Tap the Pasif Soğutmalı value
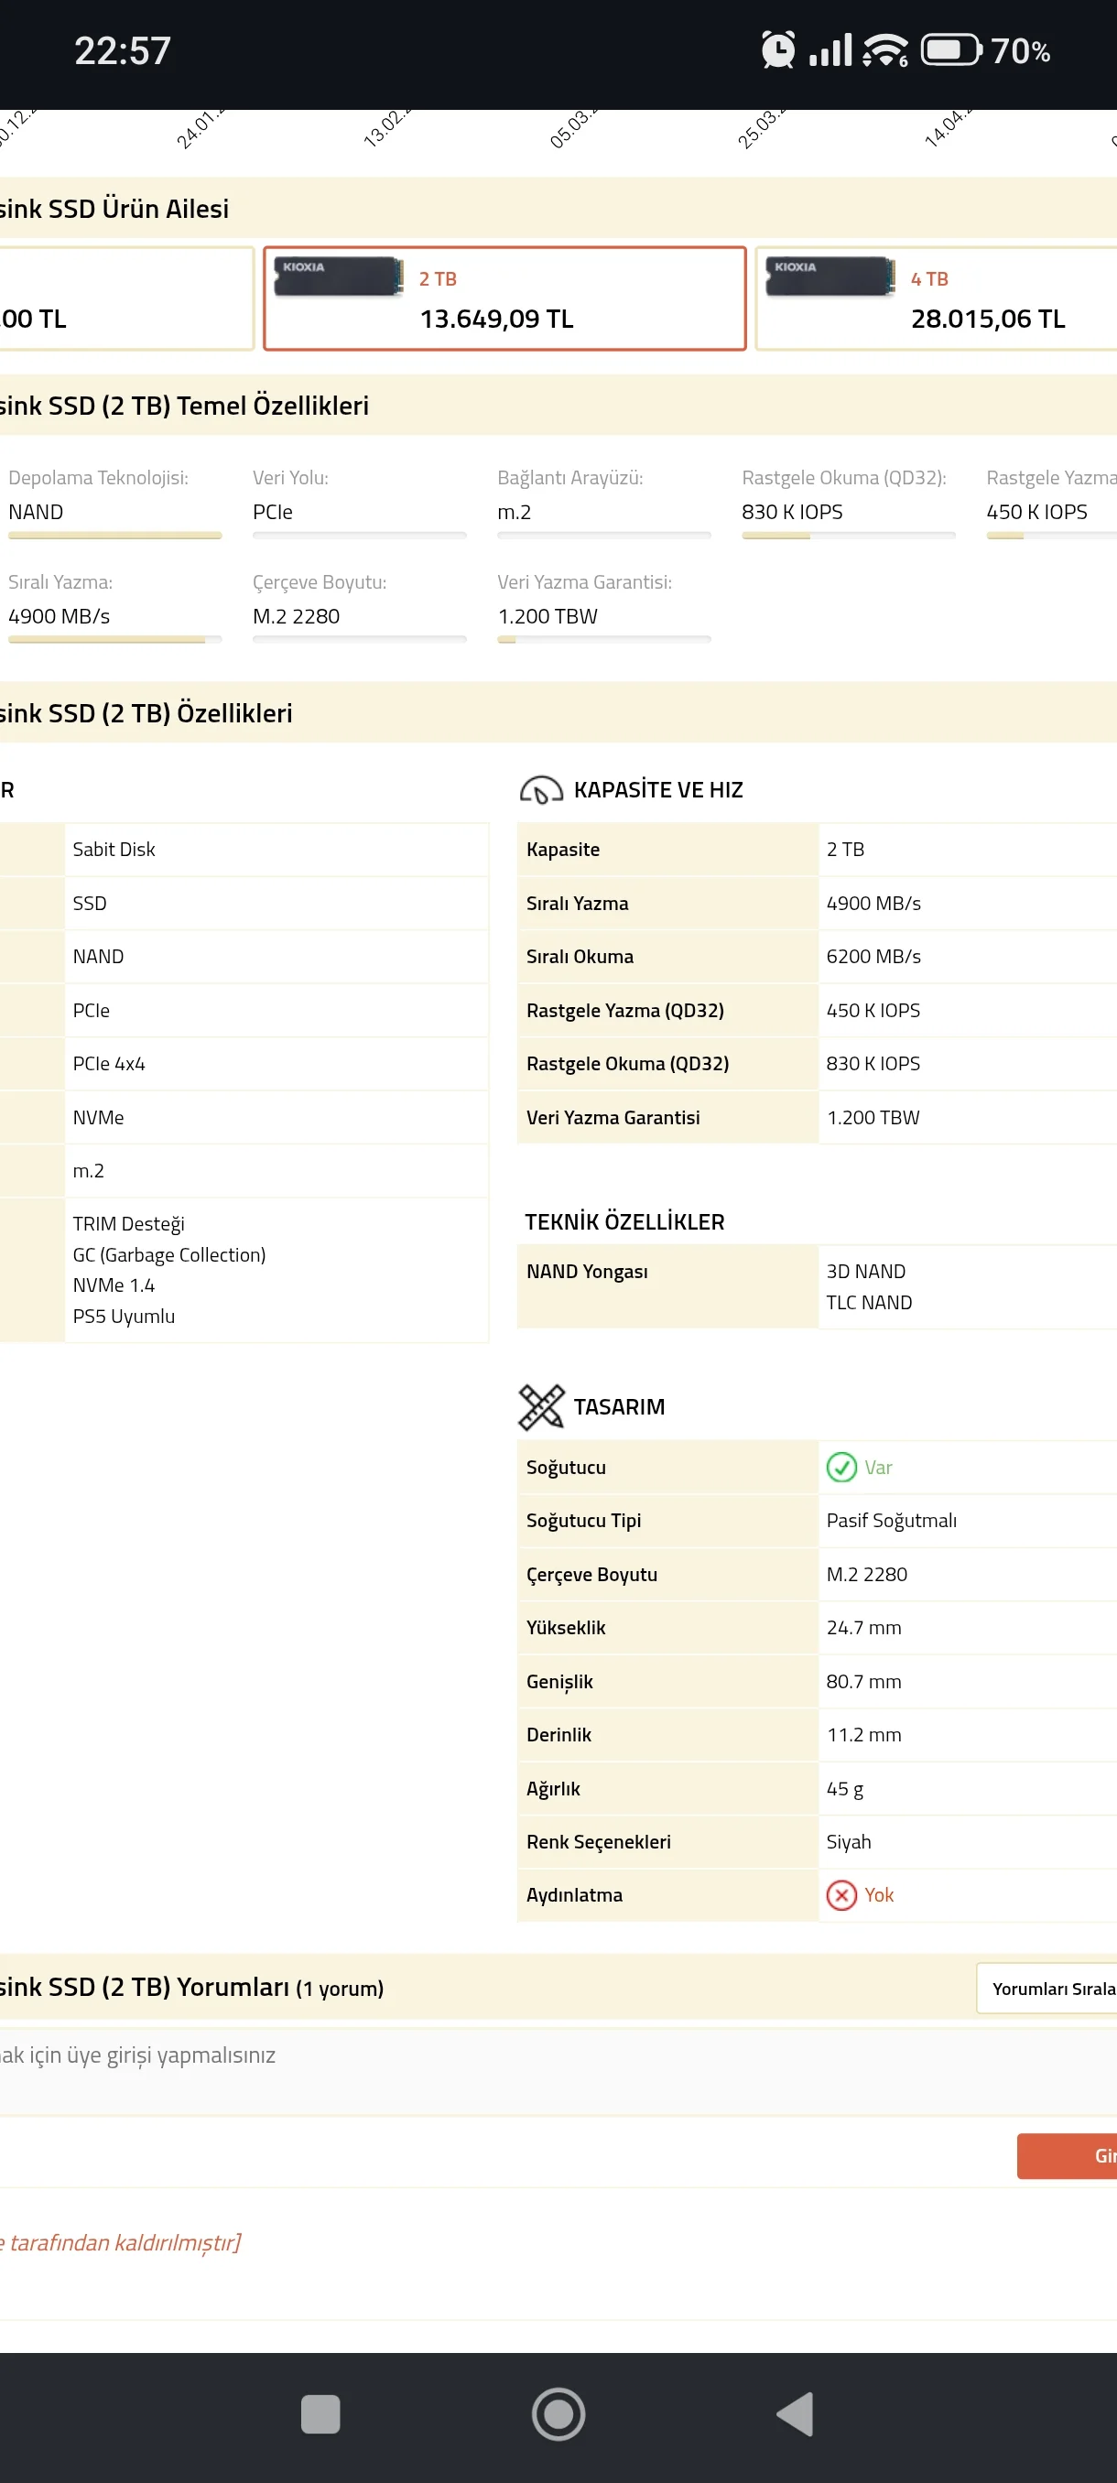This screenshot has width=1117, height=2483. (892, 1520)
